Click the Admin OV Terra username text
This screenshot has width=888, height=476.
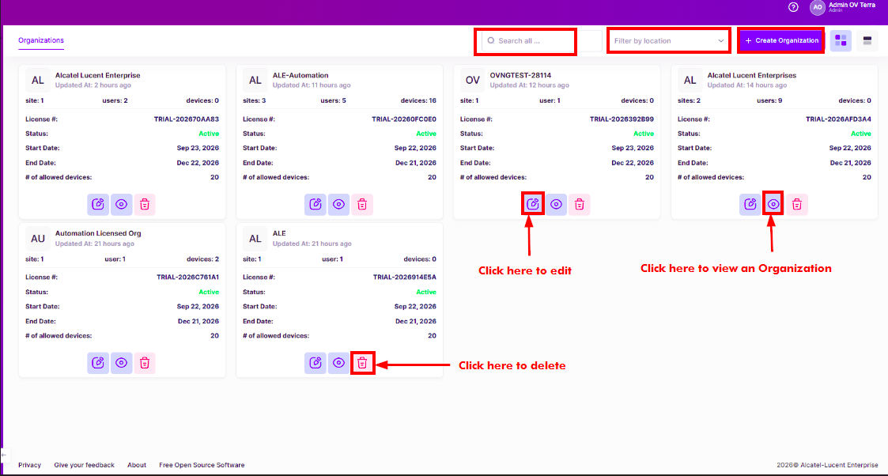click(x=852, y=5)
